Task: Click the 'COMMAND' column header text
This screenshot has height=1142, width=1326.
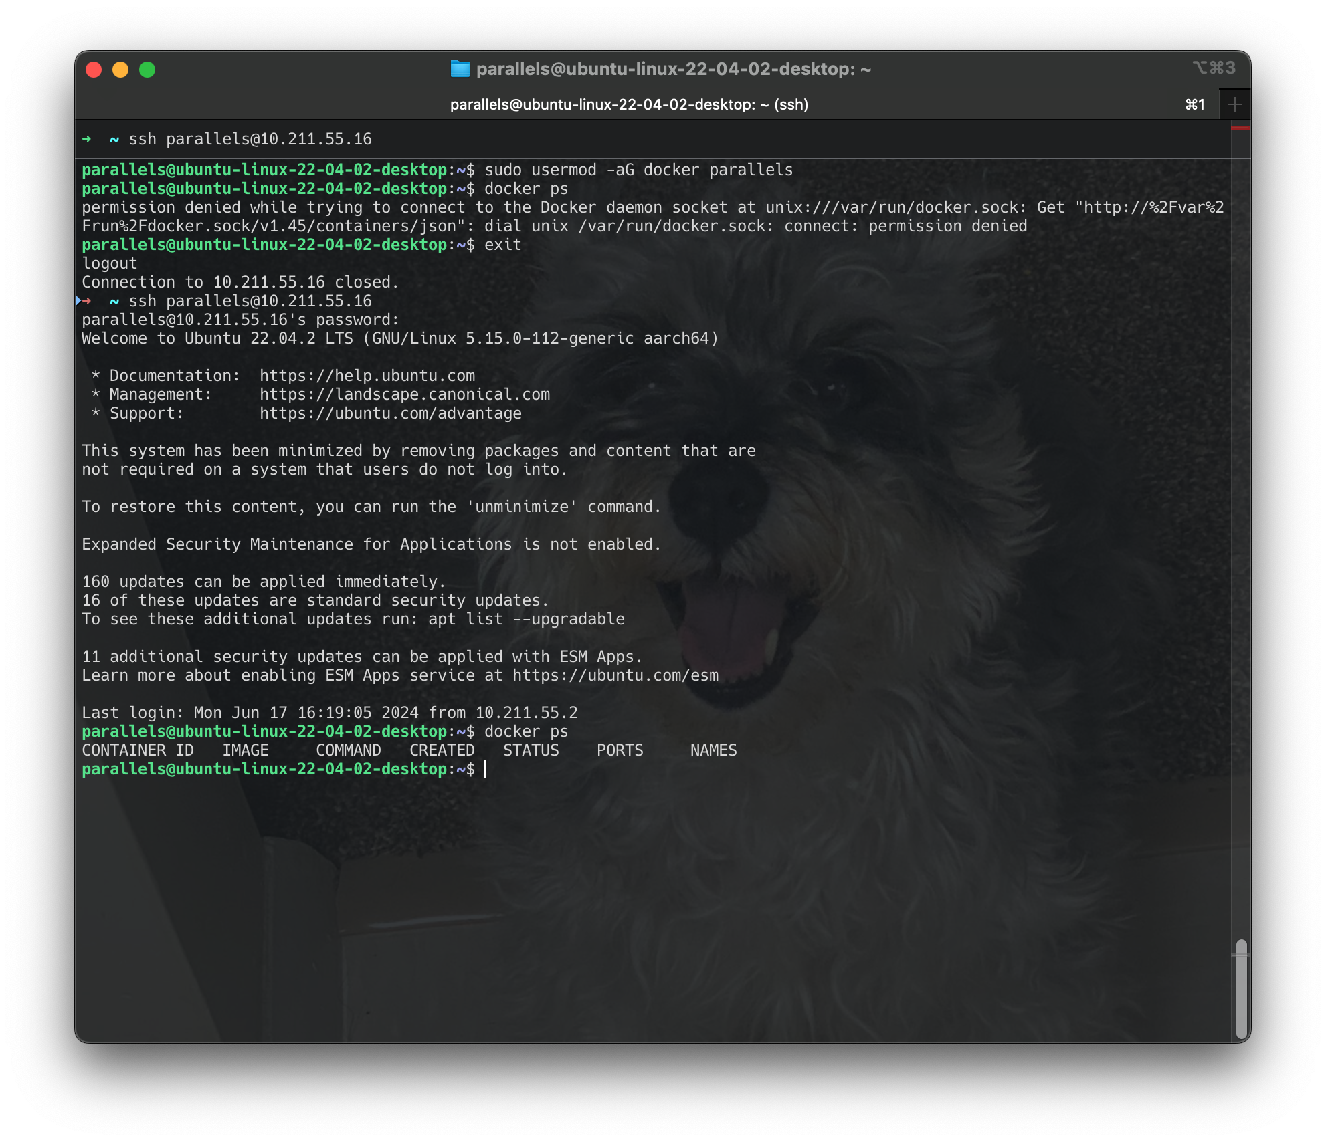Action: click(x=349, y=750)
